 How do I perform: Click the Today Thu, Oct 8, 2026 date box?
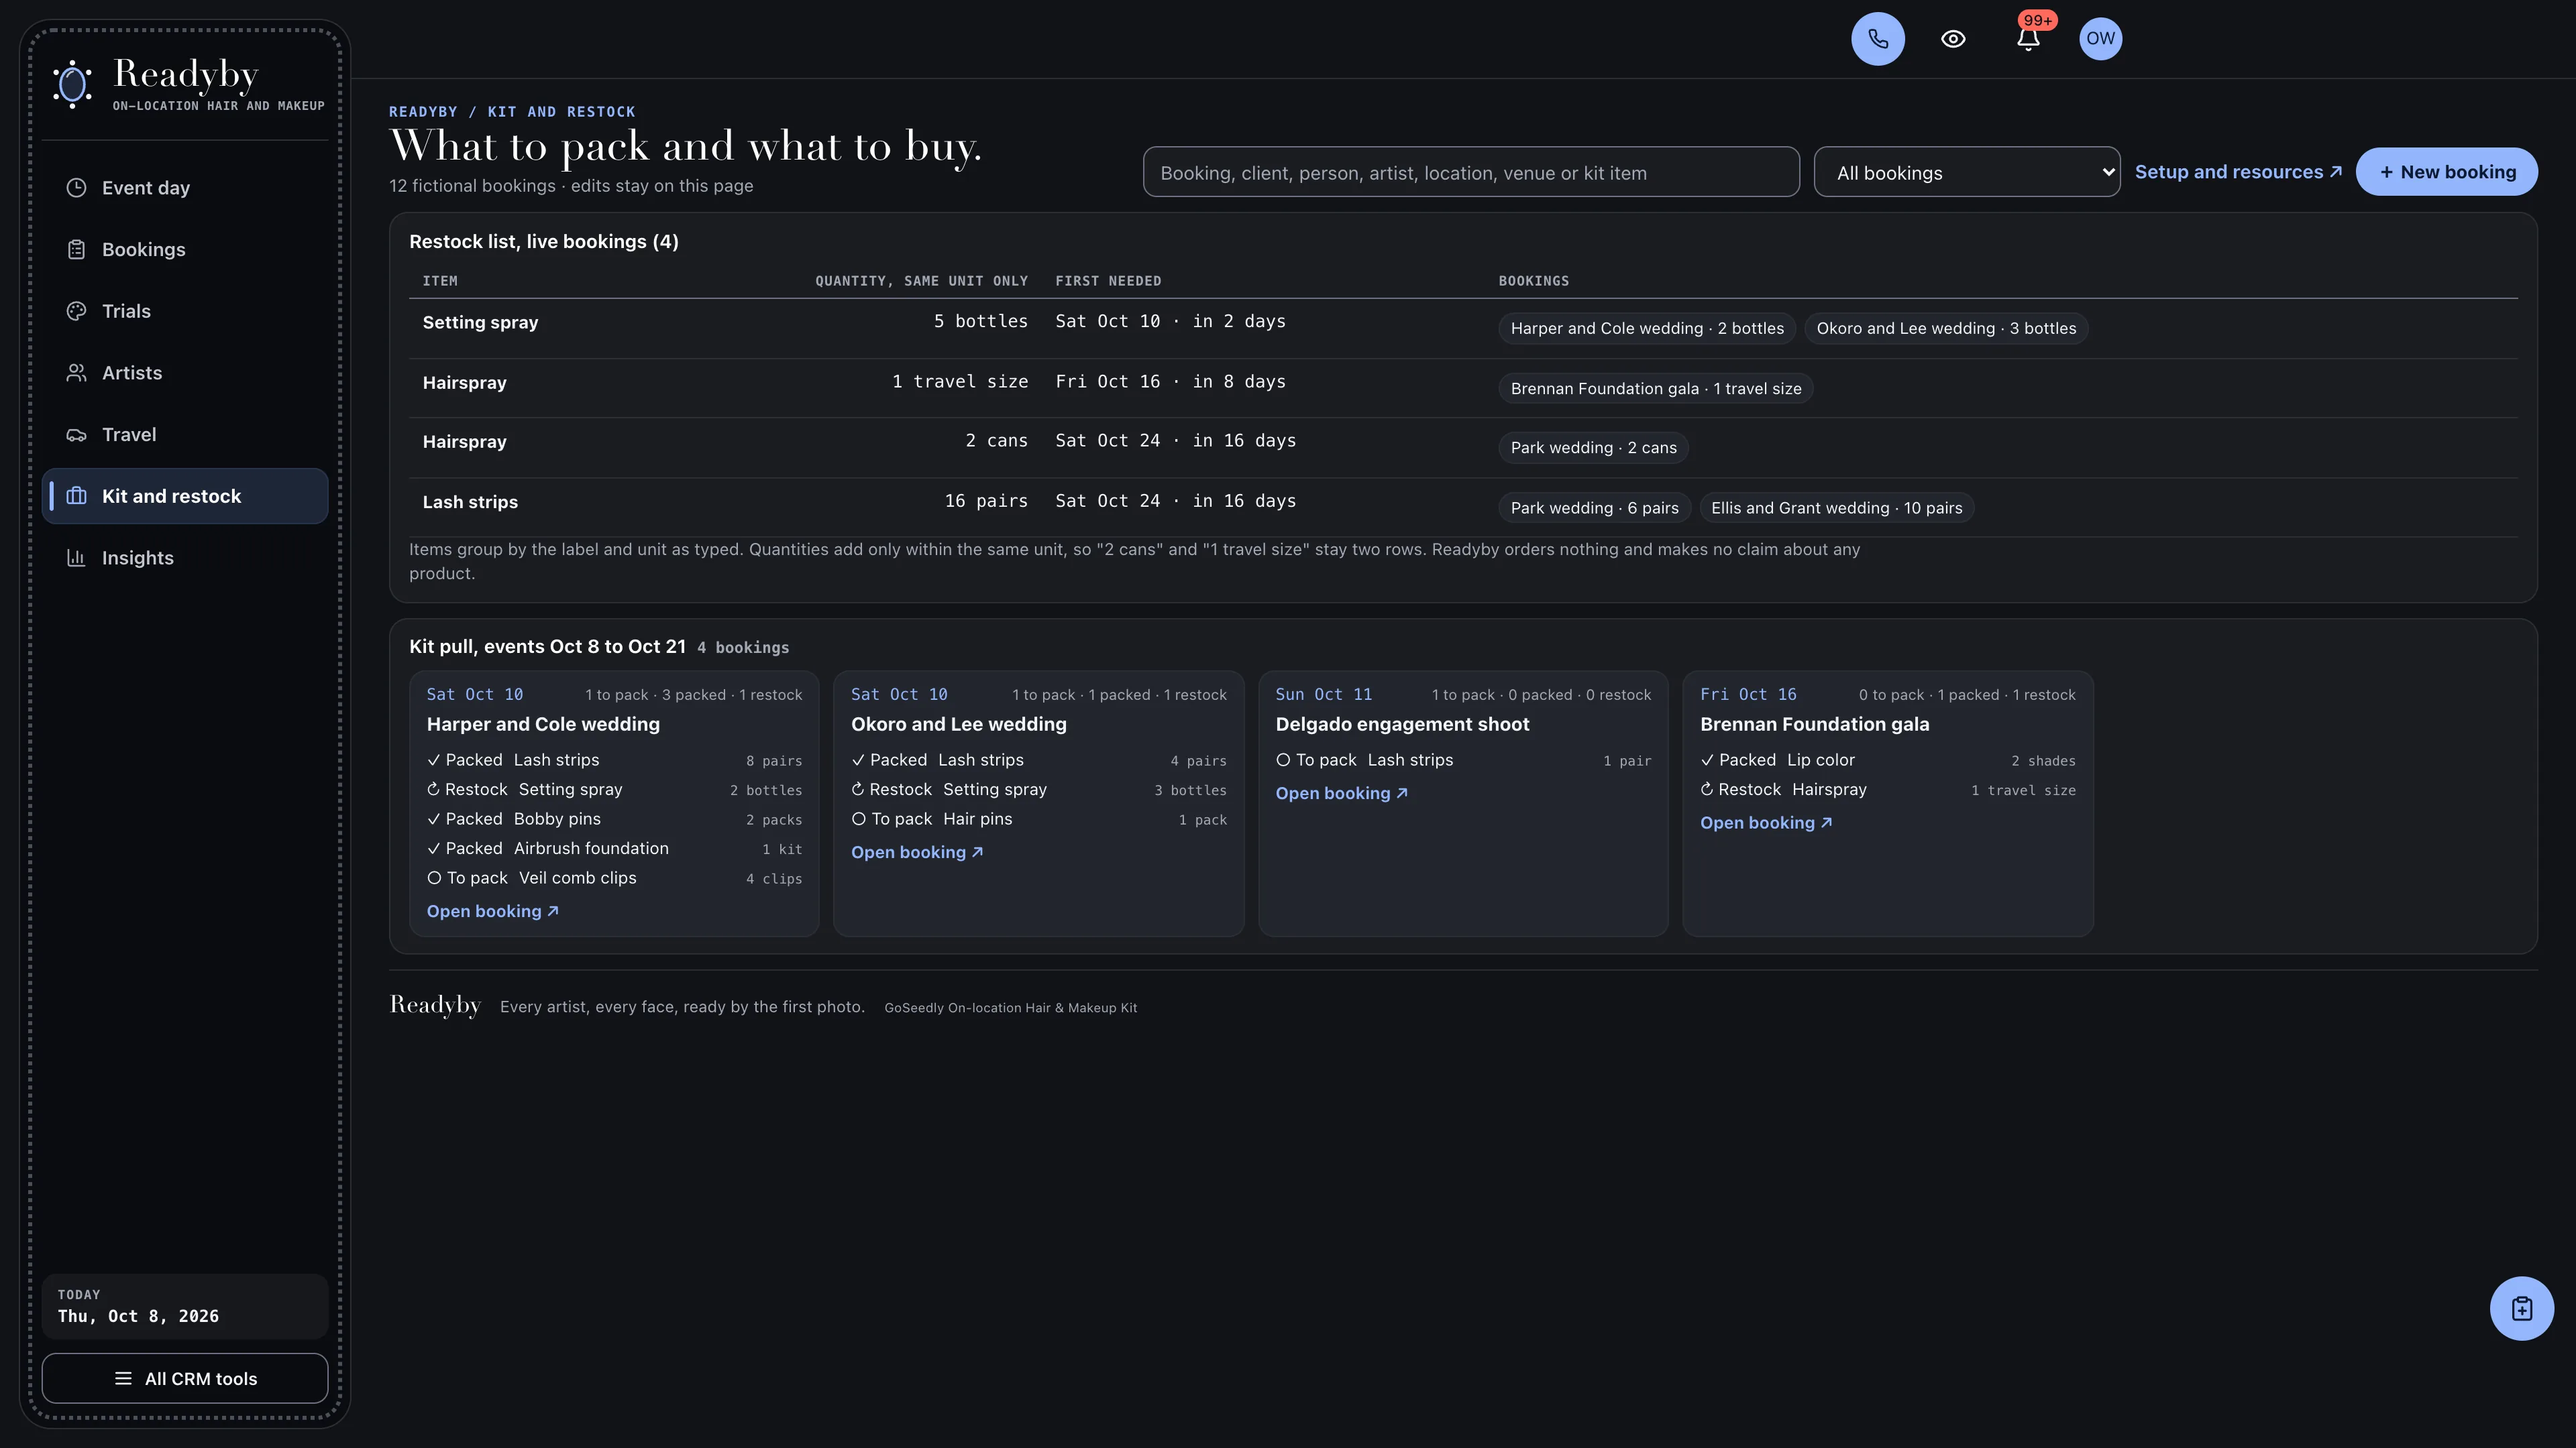tap(185, 1306)
